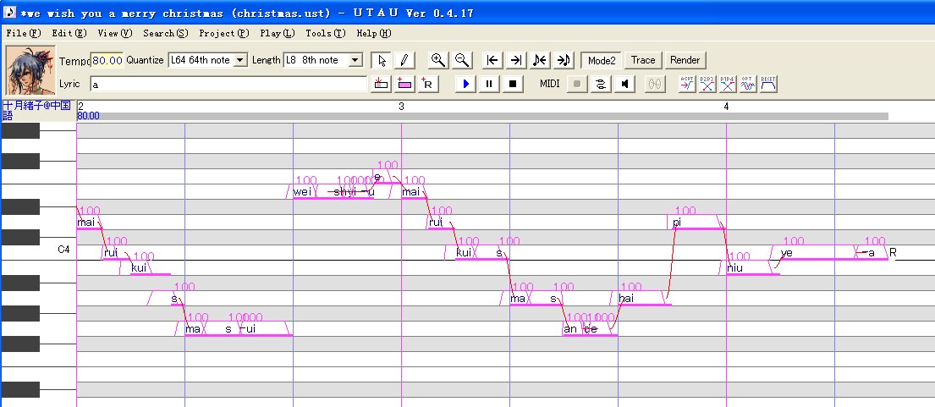Select the 'wei' note
The height and width of the screenshot is (407, 935).
302,192
